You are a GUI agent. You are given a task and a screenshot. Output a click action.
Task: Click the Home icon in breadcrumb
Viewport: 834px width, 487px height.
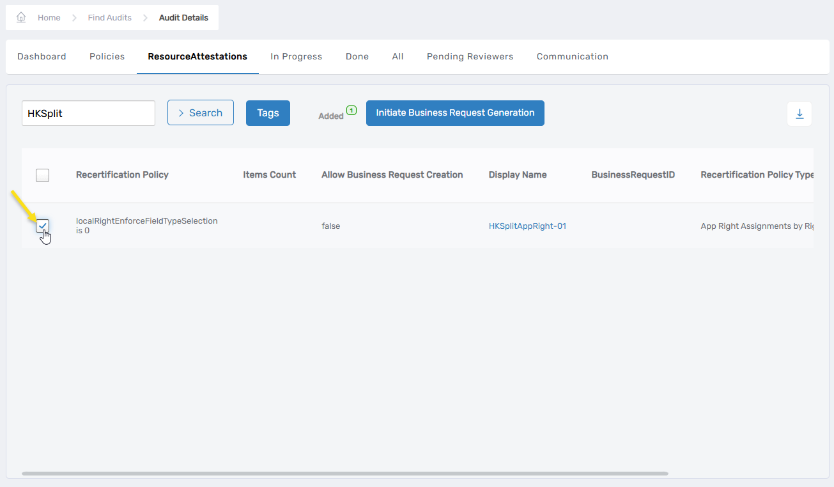(21, 18)
